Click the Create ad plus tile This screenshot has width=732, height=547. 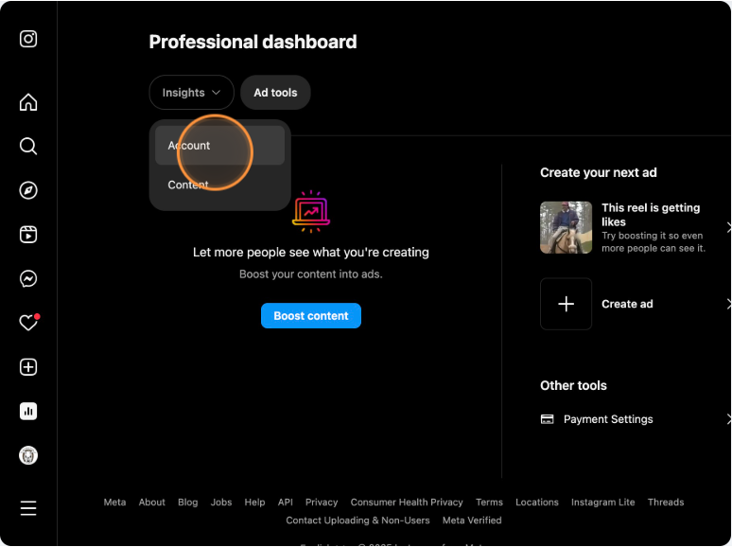566,304
